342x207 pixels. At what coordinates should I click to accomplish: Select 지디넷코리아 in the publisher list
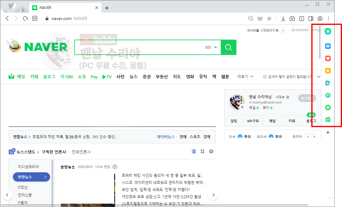point(28,167)
